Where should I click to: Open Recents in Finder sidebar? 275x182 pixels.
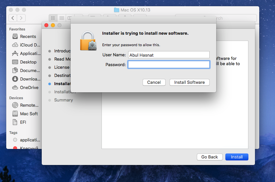[24, 37]
